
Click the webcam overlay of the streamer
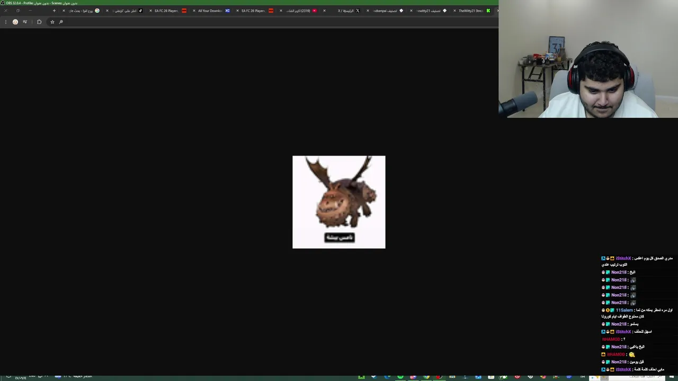588,59
